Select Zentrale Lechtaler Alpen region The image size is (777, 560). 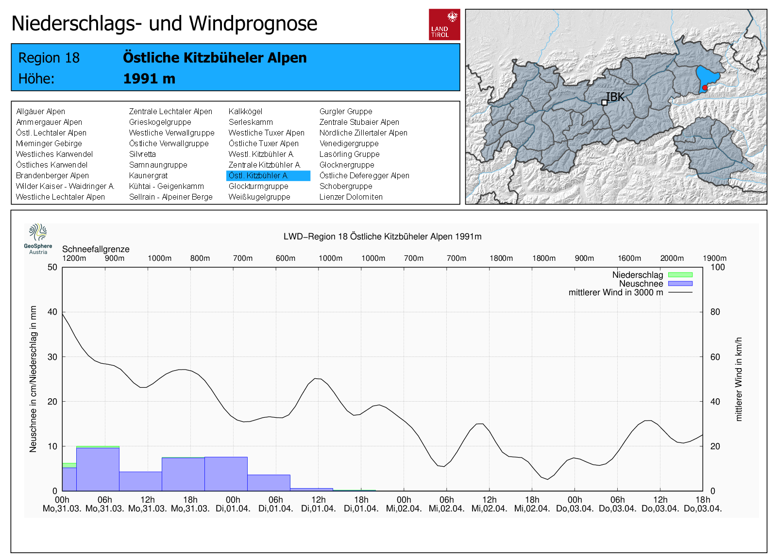170,111
